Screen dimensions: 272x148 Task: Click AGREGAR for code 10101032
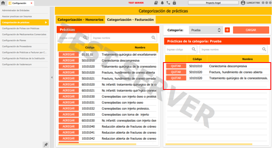69,108
